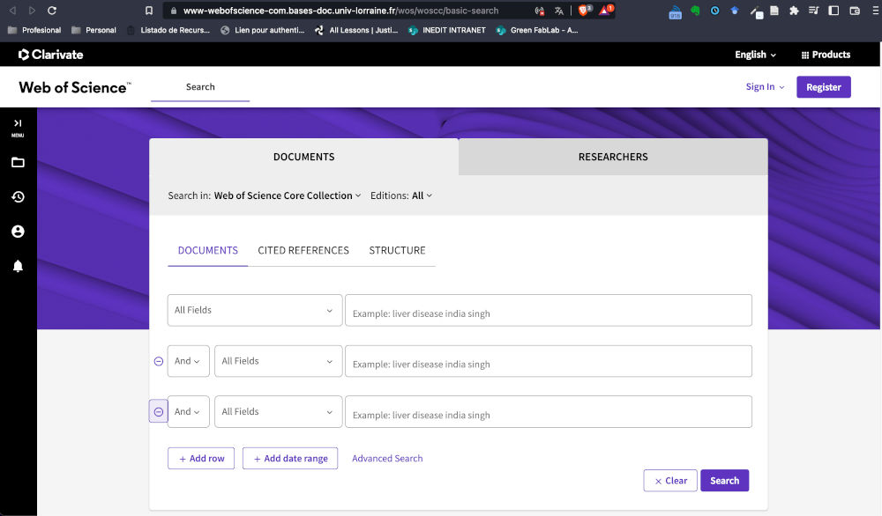Click the user profile icon in sidebar
The height and width of the screenshot is (516, 882).
tap(18, 232)
